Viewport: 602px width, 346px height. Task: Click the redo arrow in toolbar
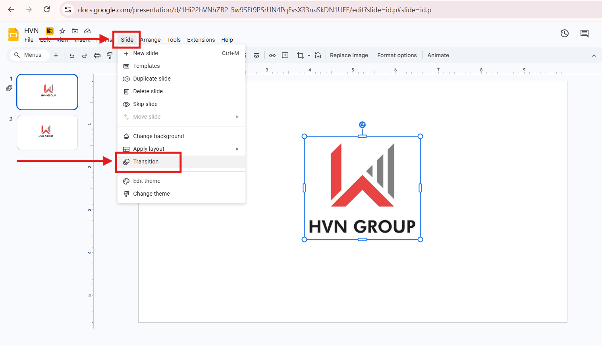(85, 56)
